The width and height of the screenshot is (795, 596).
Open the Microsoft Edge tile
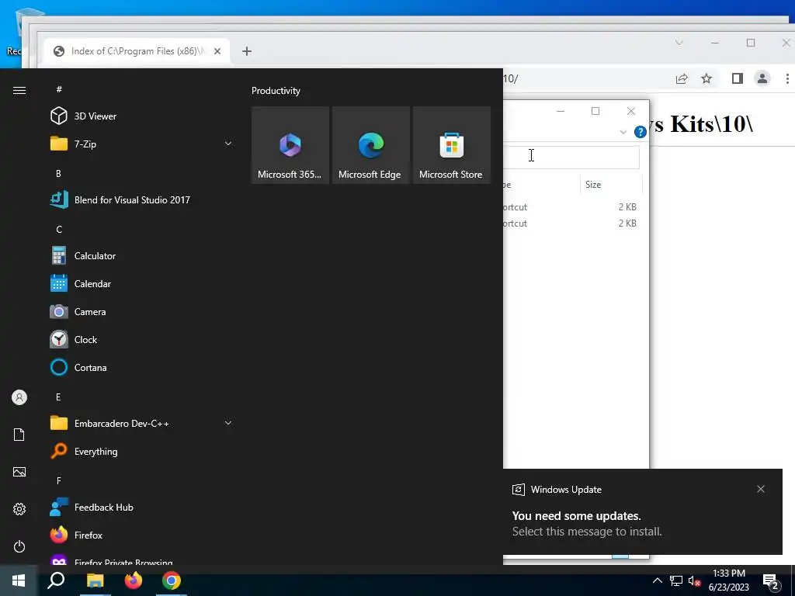click(370, 145)
